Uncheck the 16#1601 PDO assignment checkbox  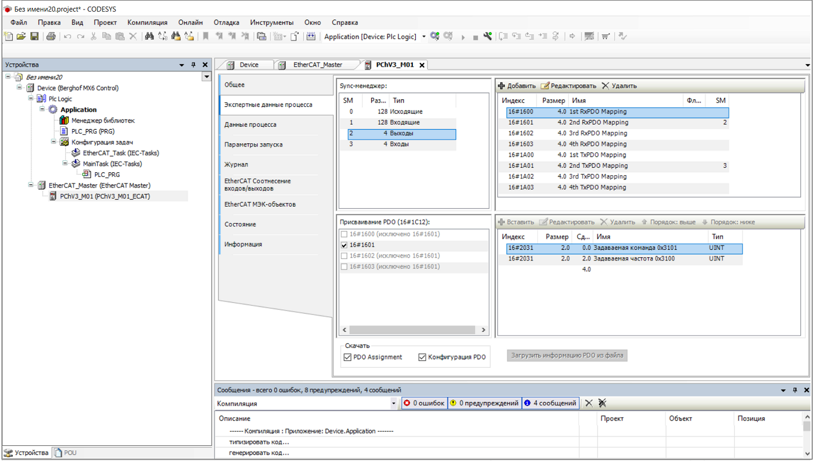pos(344,245)
